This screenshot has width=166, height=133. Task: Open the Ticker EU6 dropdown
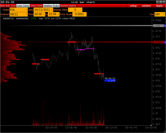(x=19, y=10)
